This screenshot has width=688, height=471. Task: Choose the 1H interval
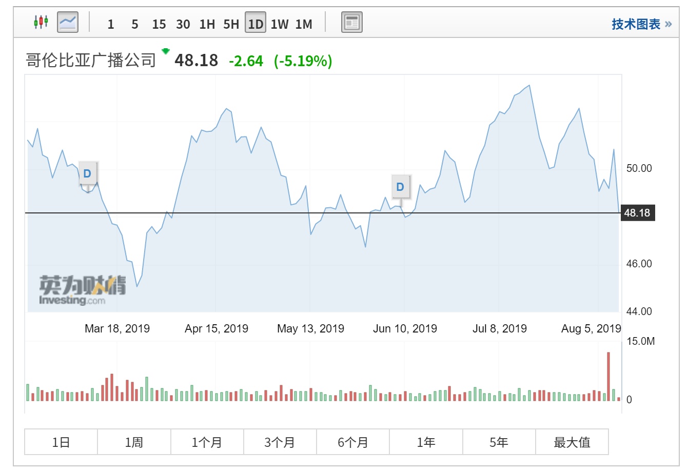point(207,24)
